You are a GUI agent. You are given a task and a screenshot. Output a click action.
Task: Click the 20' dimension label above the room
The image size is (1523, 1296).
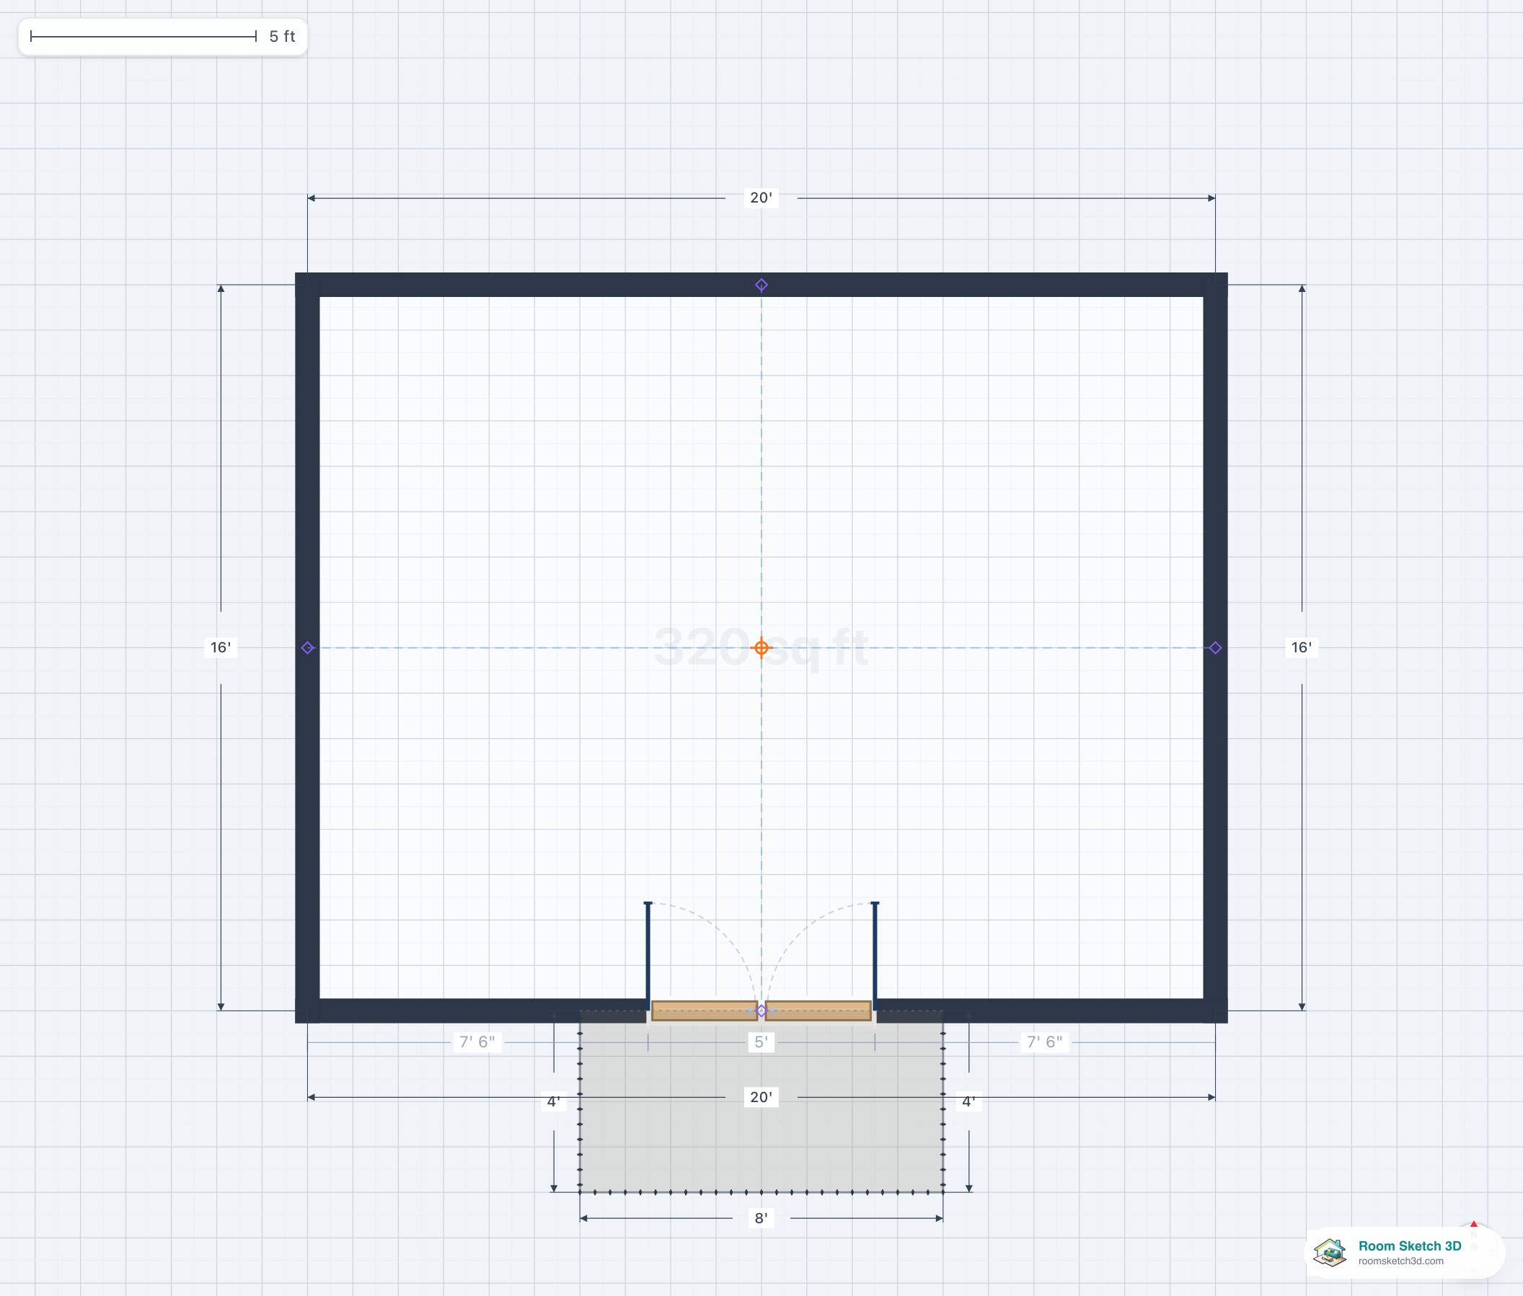761,197
